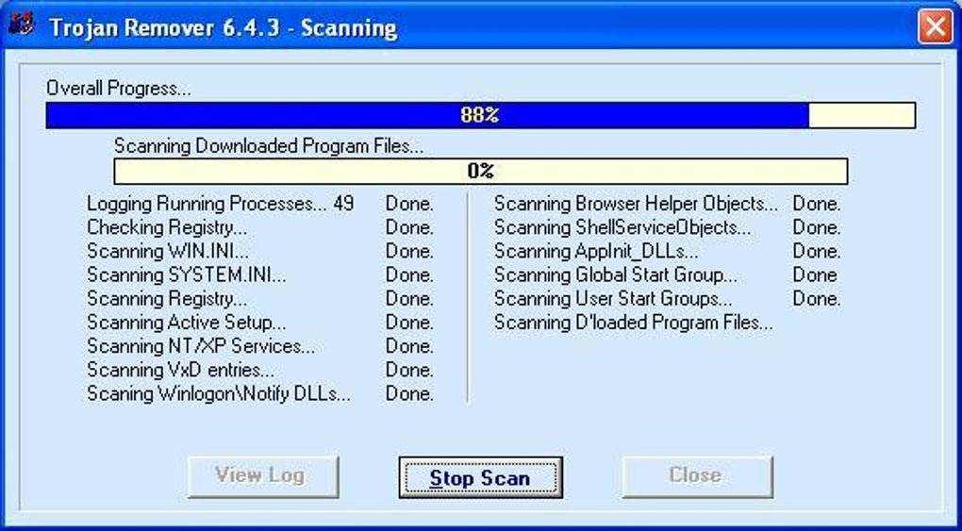
Task: Click the 'Scanning Registry...' entry
Action: click(x=167, y=298)
